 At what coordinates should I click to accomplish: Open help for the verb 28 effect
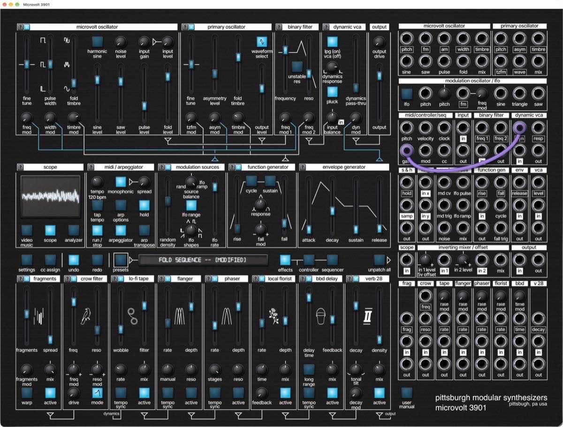349,279
